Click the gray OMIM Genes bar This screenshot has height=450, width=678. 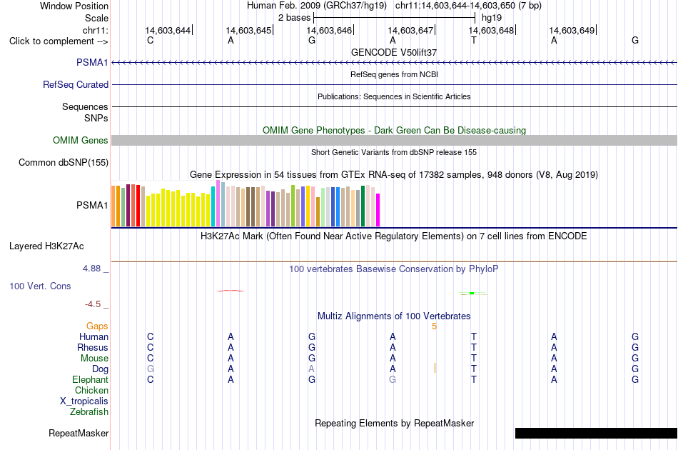(x=394, y=140)
